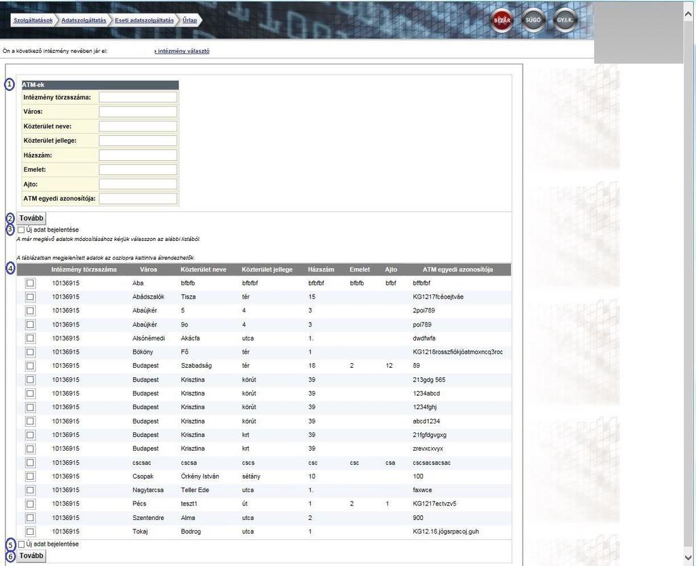Click the Teller Ede cell
696x566 pixels.
pos(195,490)
